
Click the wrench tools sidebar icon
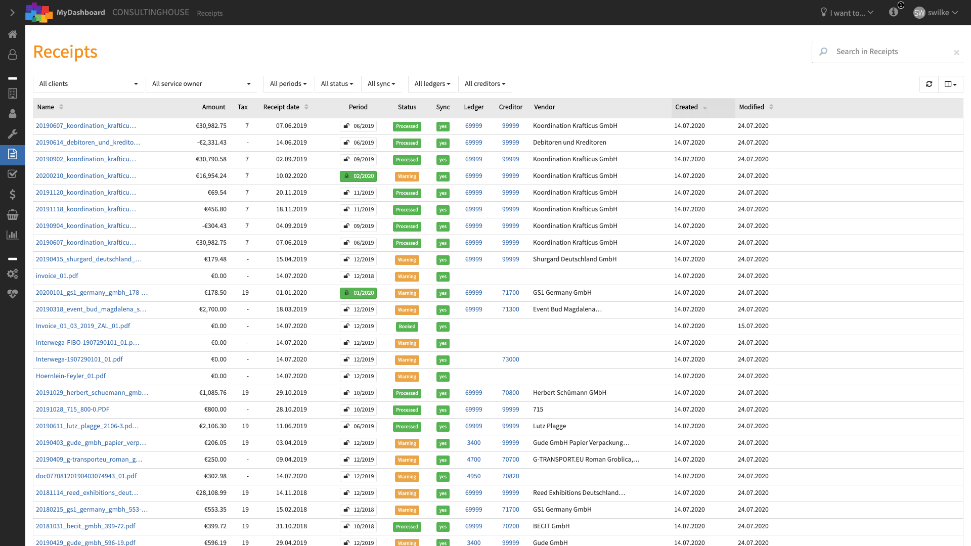[x=13, y=134]
